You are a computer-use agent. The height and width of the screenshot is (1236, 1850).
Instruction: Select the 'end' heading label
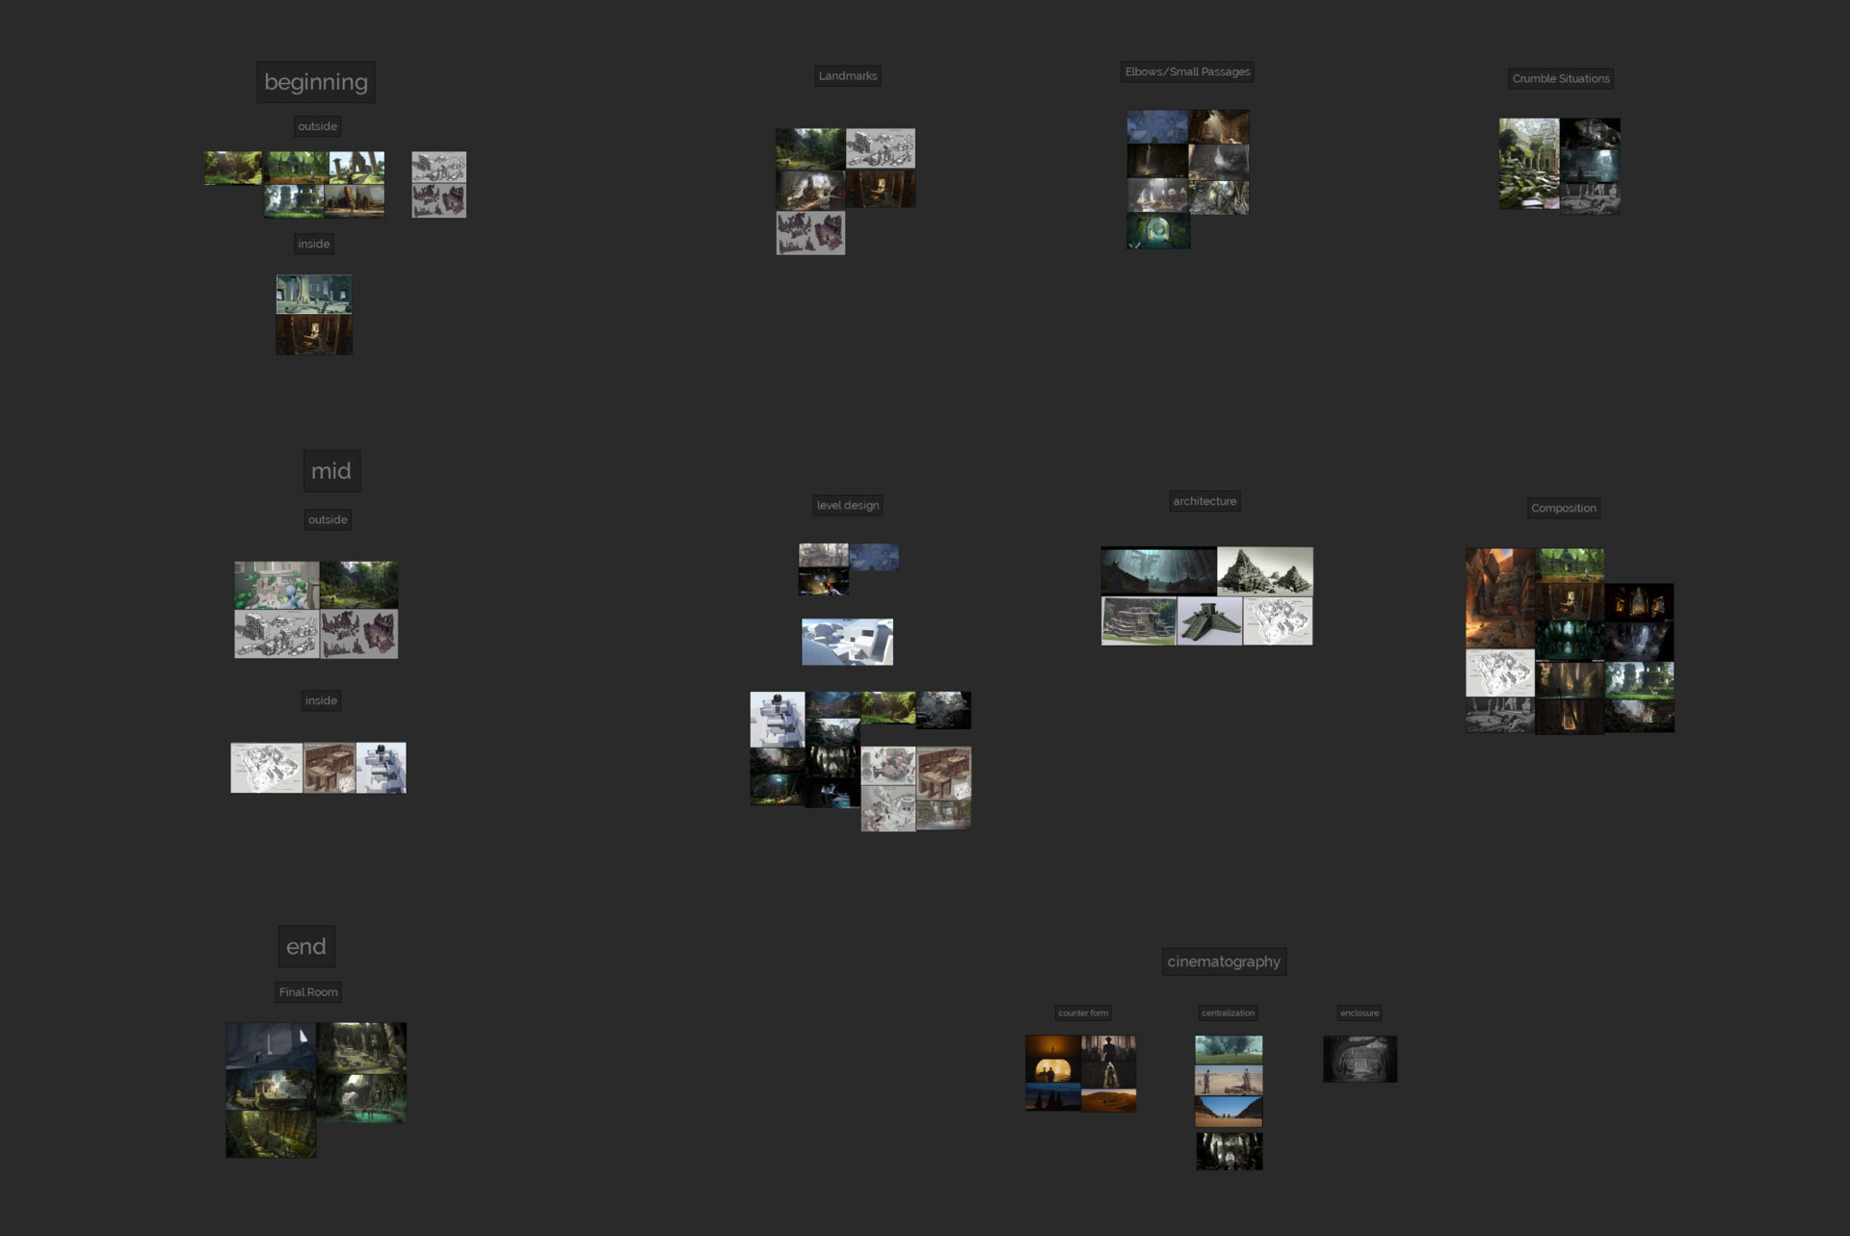tap(305, 947)
